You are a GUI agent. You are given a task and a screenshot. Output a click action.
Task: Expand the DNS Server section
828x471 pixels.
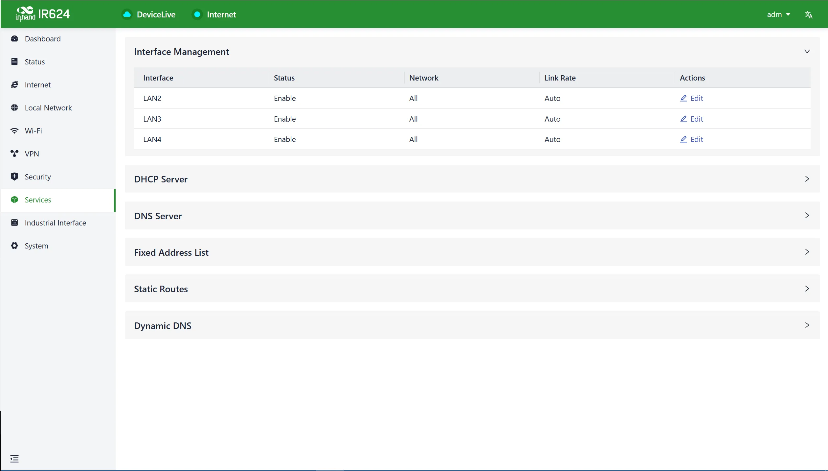[807, 215]
